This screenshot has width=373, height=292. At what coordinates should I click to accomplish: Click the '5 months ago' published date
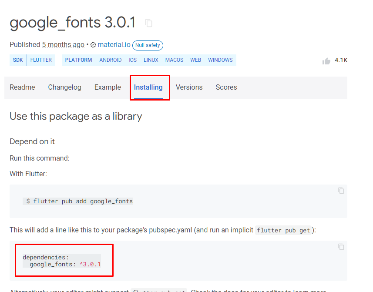(63, 45)
